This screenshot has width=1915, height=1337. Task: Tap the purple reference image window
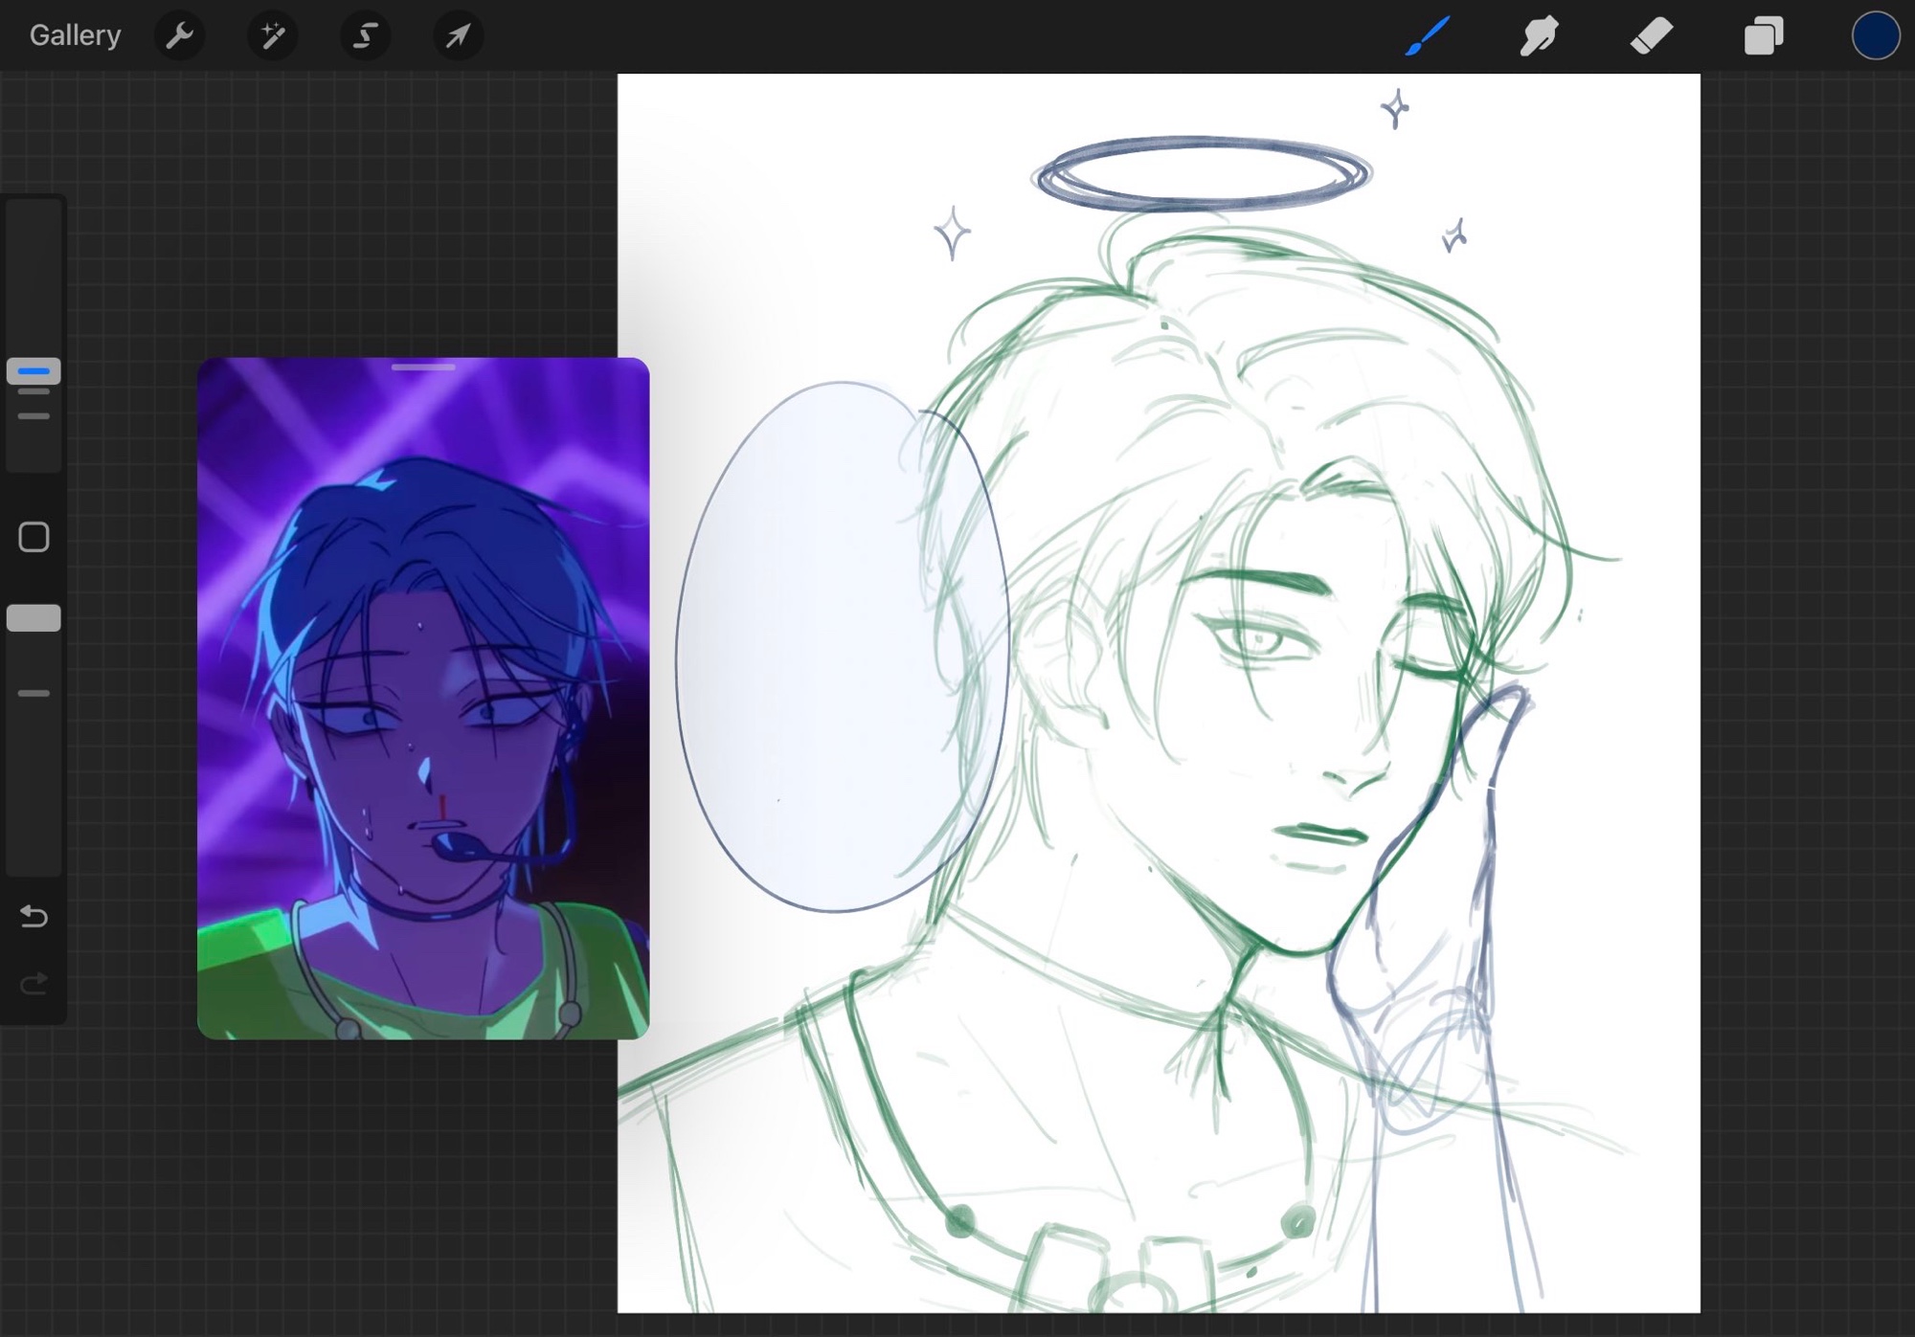(x=423, y=699)
